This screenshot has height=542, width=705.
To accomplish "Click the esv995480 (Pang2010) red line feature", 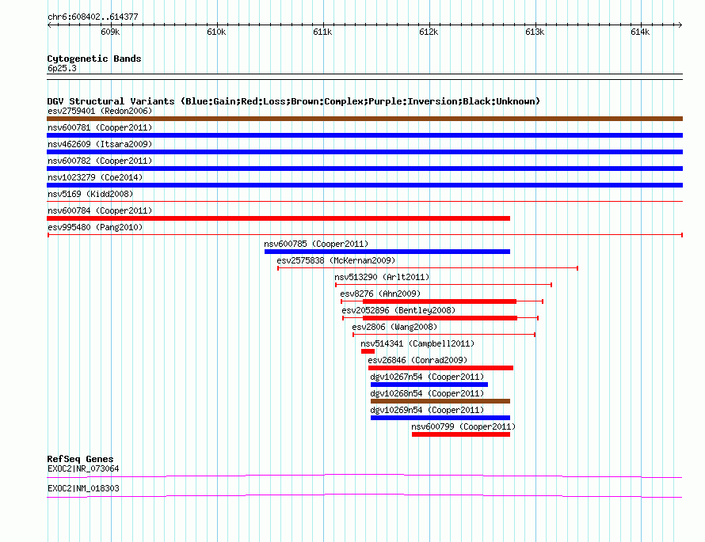I will coord(365,235).
